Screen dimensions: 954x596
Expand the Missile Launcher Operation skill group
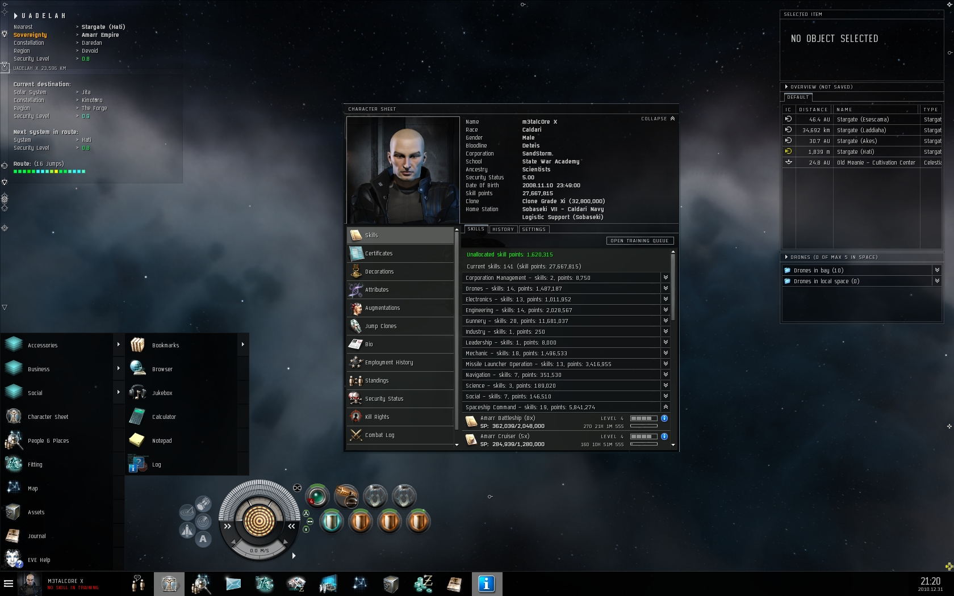click(666, 364)
